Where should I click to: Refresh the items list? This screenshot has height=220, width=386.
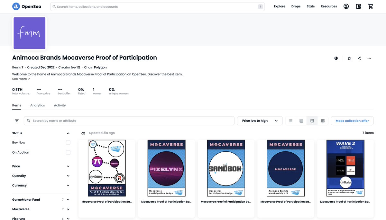(83, 133)
